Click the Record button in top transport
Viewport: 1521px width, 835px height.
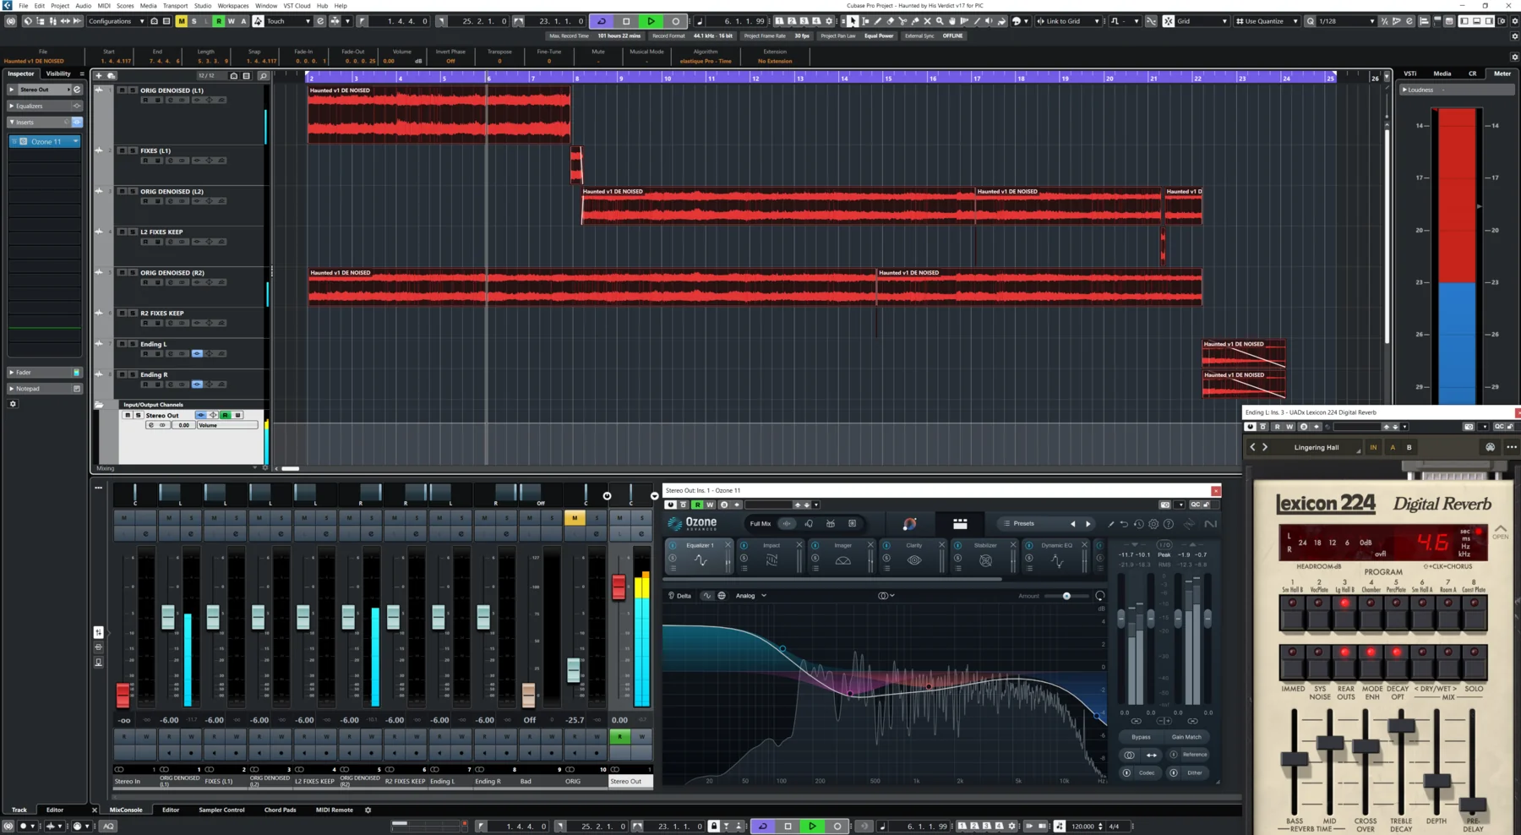tap(675, 21)
